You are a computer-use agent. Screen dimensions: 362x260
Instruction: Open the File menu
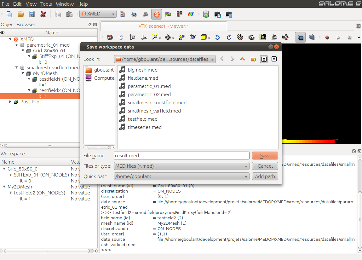click(x=6, y=4)
